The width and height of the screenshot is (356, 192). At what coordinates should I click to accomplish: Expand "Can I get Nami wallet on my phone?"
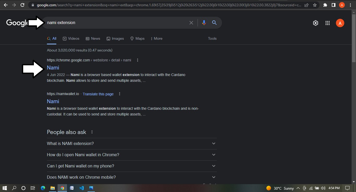point(132,166)
